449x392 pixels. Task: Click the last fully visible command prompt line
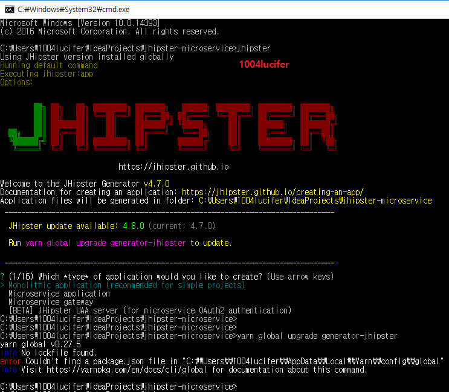(x=118, y=387)
